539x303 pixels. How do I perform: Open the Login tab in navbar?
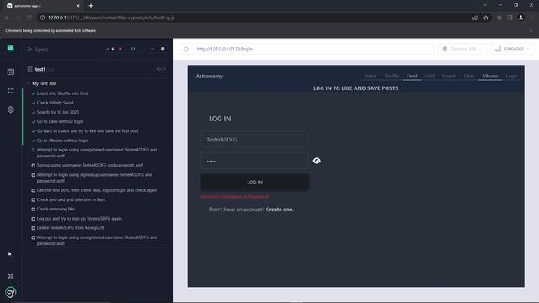[x=511, y=76]
